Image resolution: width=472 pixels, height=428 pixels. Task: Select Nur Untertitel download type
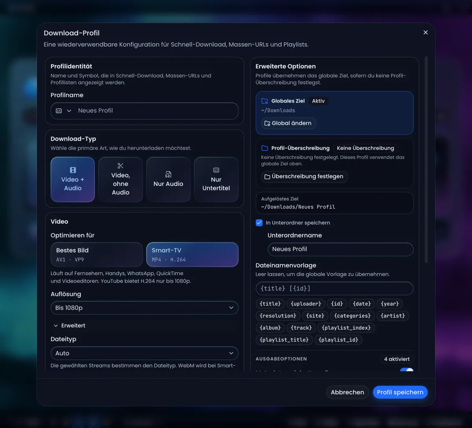point(216,180)
